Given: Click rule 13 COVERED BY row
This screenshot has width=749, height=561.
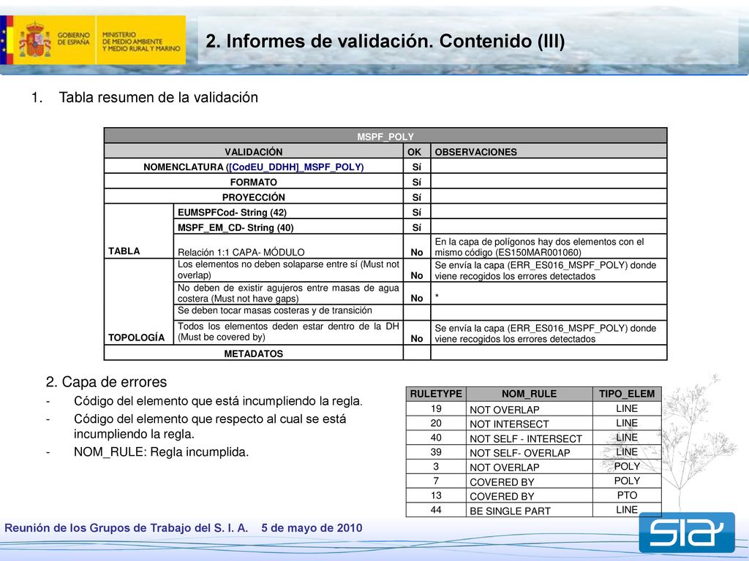Looking at the screenshot, I should (533, 496).
